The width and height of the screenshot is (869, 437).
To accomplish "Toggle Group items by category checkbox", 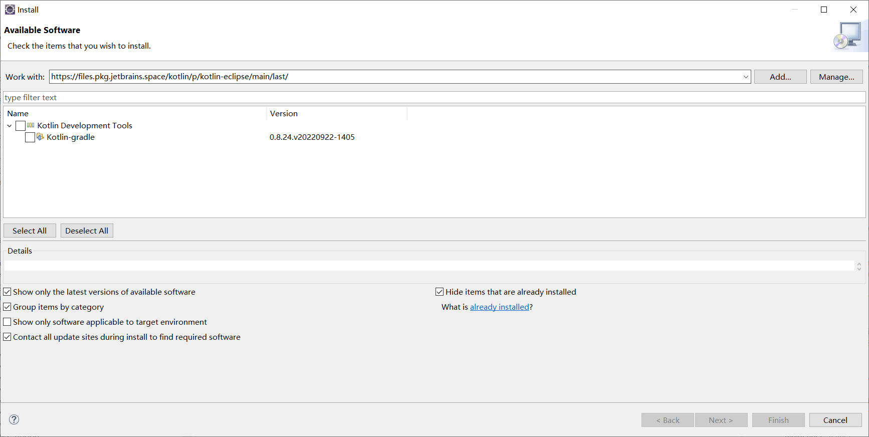I will tap(7, 307).
